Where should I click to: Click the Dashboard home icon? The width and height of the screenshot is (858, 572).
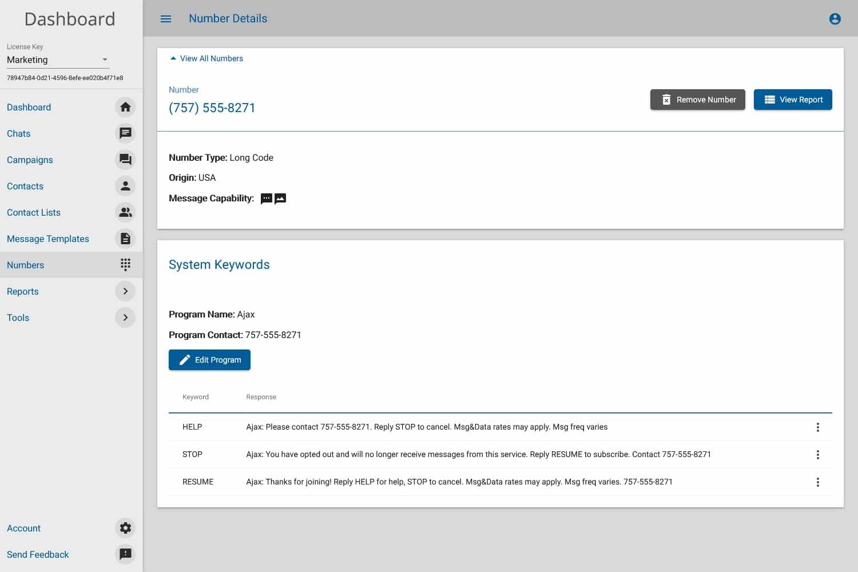tap(125, 107)
